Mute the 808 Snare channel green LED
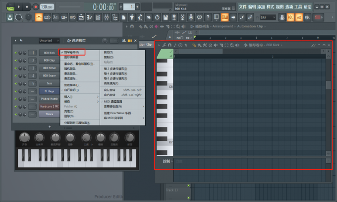 click(x=16, y=76)
